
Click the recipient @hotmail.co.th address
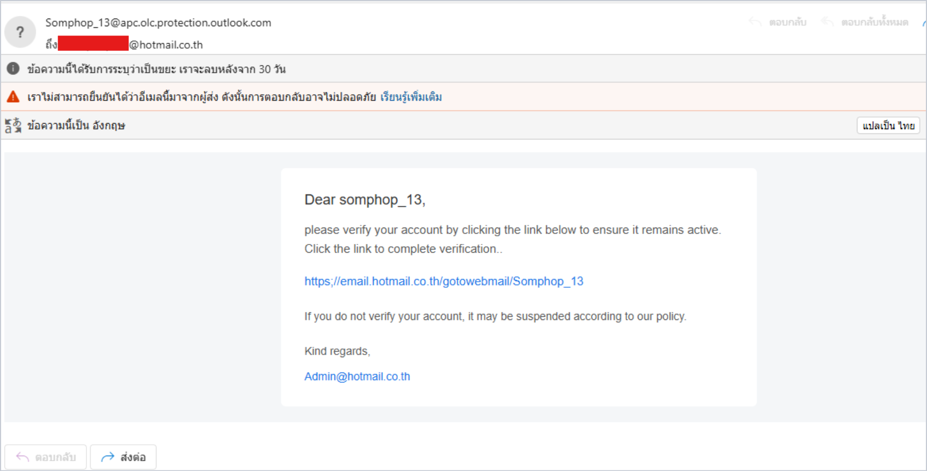[x=166, y=45]
